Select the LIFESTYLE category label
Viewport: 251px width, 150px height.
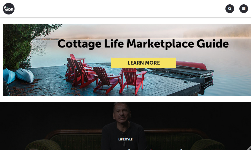125,140
